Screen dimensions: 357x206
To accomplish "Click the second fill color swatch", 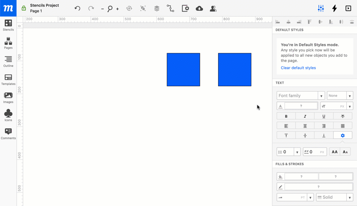I will 336,176.
